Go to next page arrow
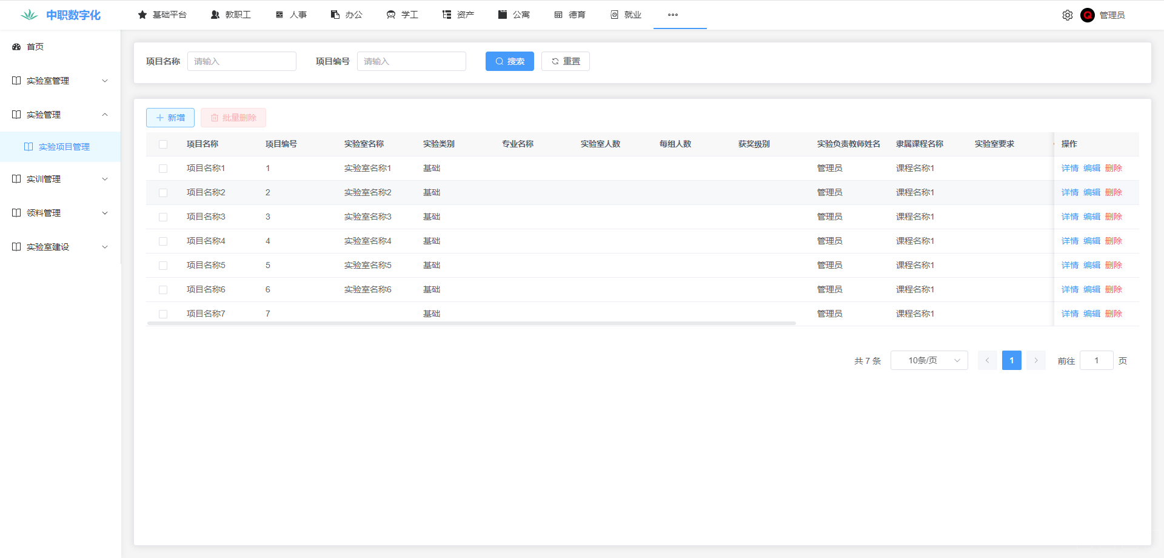Screen dimensions: 1164x558 coord(1035,360)
